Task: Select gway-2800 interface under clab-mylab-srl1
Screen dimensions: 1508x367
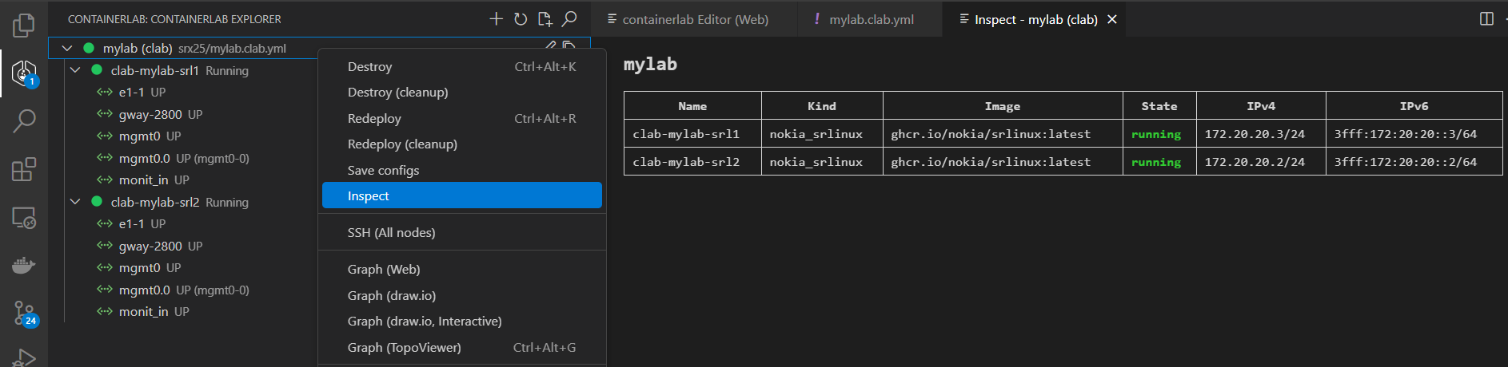Action: point(150,114)
